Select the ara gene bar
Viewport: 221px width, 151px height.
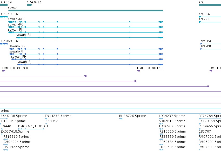(x=210, y=5)
